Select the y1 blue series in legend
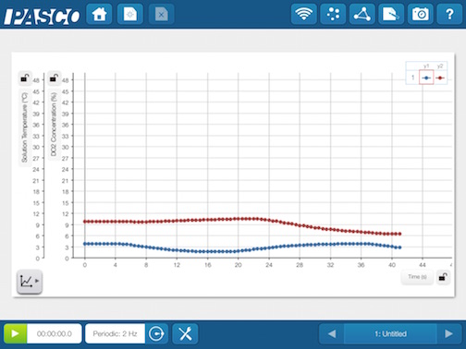This screenshot has width=466, height=349. (426, 78)
